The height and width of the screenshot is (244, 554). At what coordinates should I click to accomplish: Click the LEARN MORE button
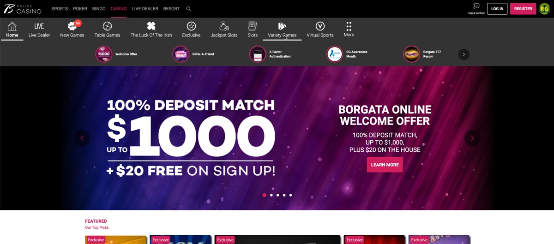point(385,165)
